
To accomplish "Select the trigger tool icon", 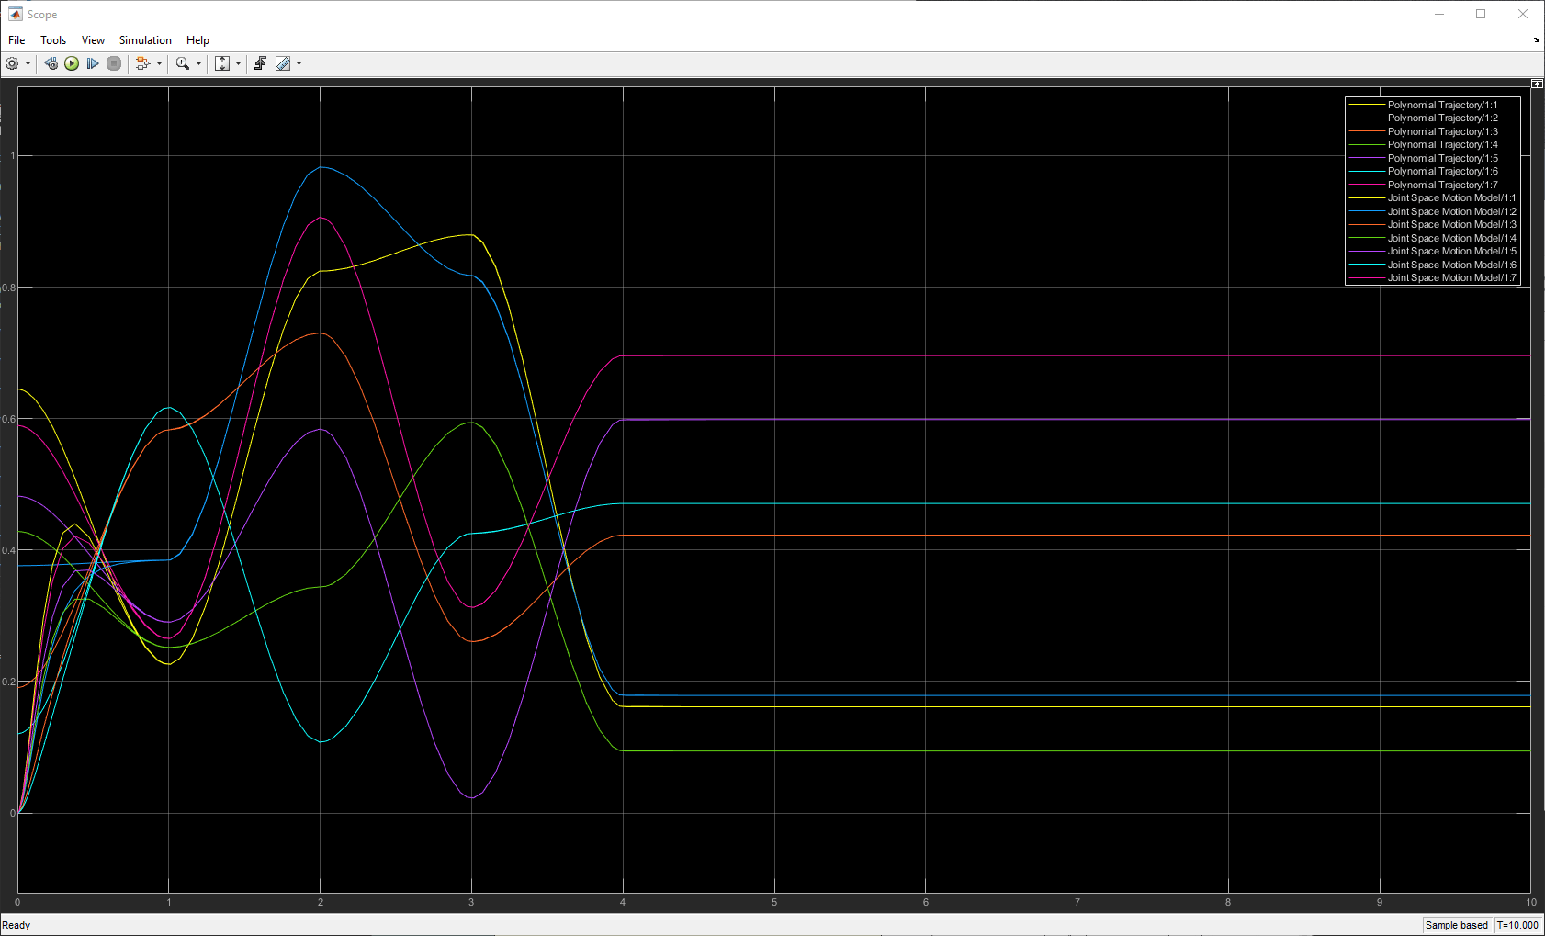I will pos(261,63).
